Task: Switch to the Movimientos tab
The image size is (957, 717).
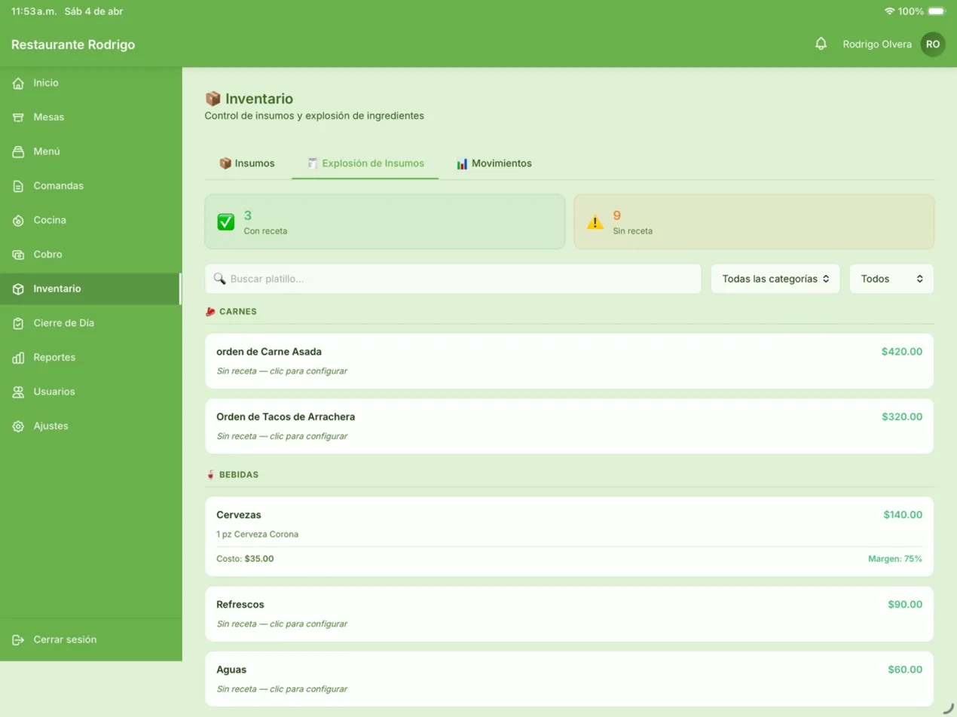Action: coord(494,163)
